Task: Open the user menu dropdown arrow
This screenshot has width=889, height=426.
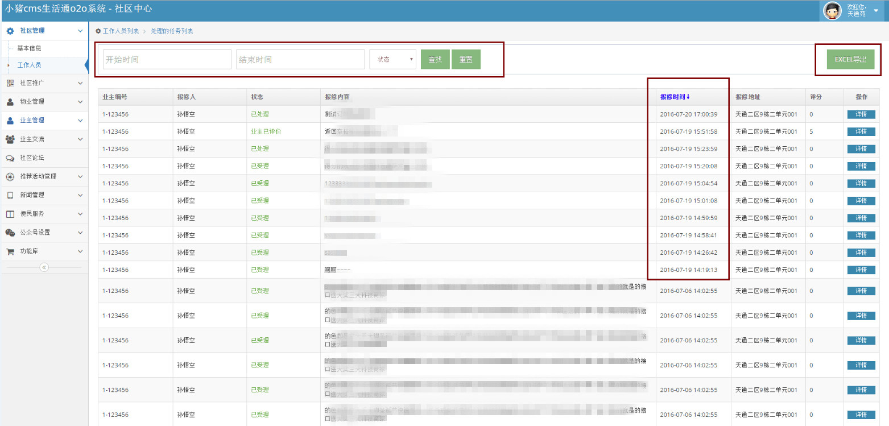Action: [x=875, y=11]
